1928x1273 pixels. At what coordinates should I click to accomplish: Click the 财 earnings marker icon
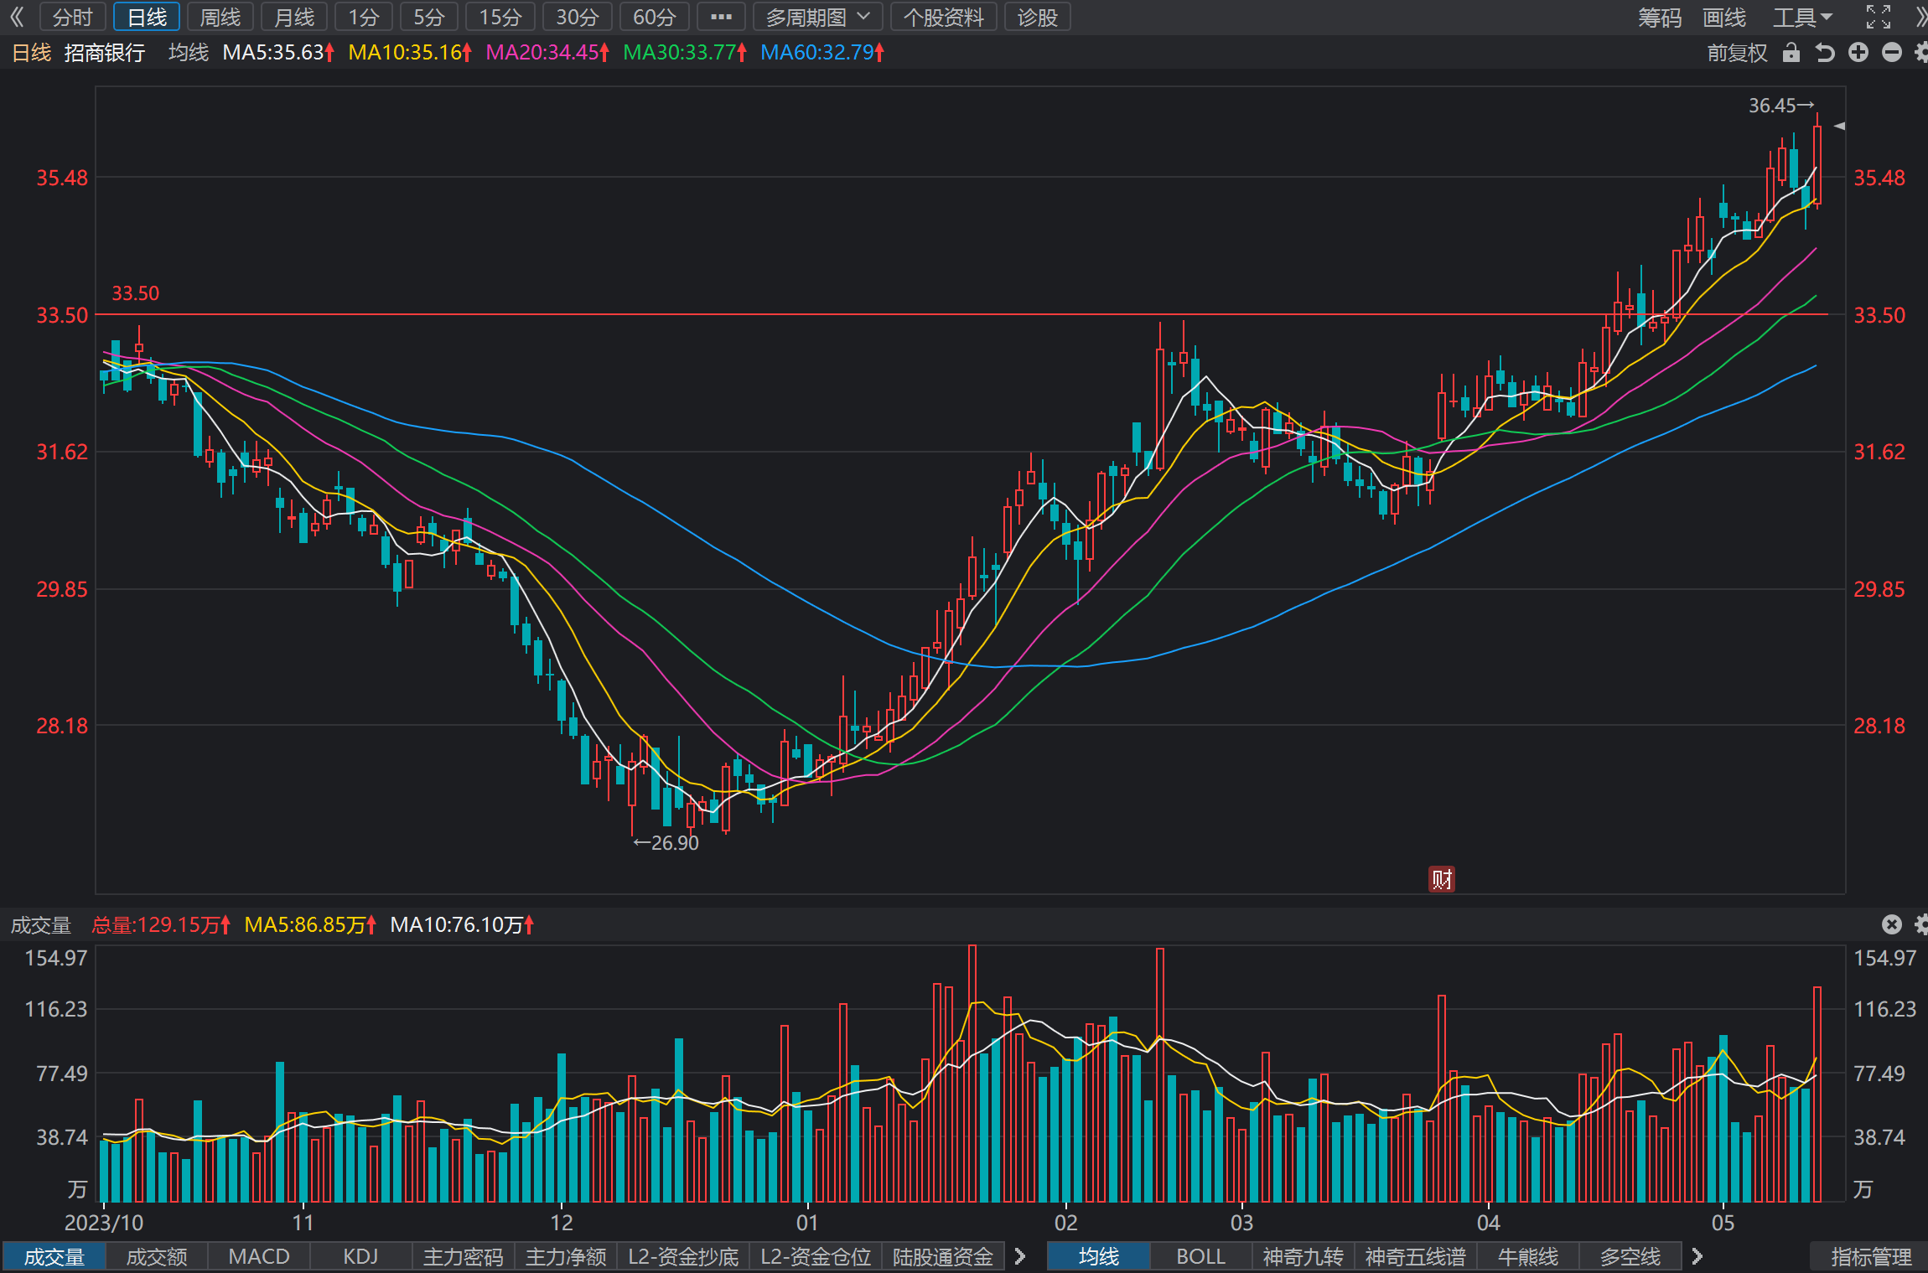[x=1441, y=879]
